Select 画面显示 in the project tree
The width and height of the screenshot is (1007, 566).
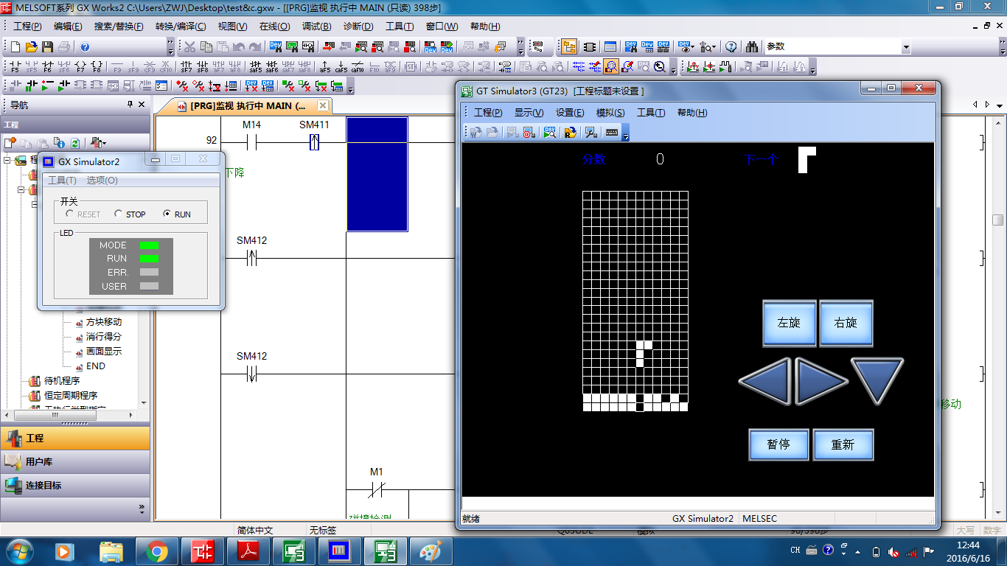(x=103, y=352)
